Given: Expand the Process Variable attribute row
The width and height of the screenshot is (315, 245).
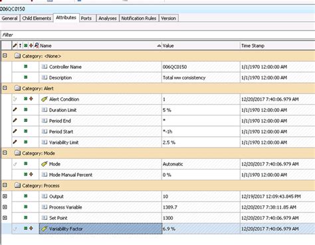Looking at the screenshot, I should coord(5,207).
